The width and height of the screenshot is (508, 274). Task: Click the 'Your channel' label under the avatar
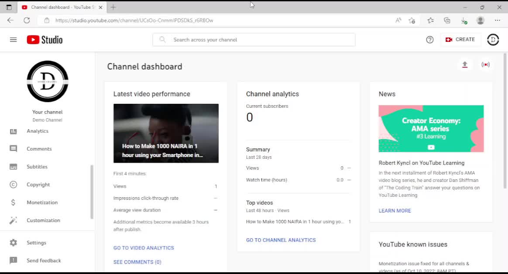47,112
